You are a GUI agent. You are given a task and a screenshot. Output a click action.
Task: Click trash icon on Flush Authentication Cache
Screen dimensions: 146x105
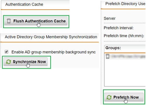[9, 21]
